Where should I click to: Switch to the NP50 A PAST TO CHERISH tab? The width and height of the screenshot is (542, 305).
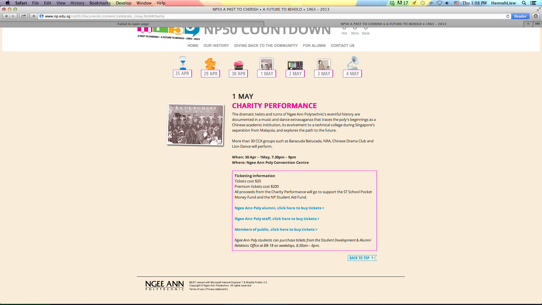click(393, 24)
